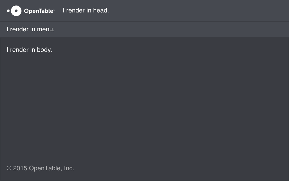This screenshot has width=289, height=181.
Task: Select the "I render in head." text
Action: [86, 11]
